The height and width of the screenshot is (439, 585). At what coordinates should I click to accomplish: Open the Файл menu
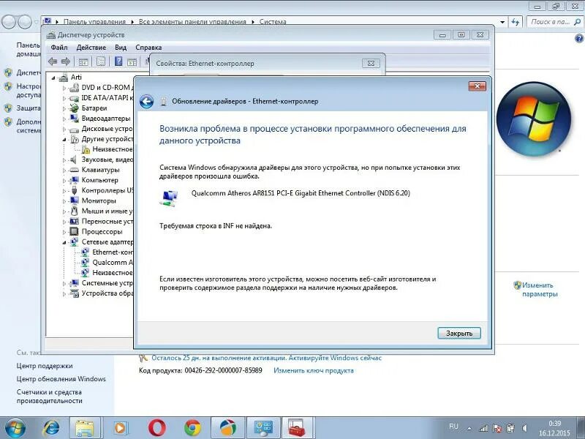(x=59, y=48)
